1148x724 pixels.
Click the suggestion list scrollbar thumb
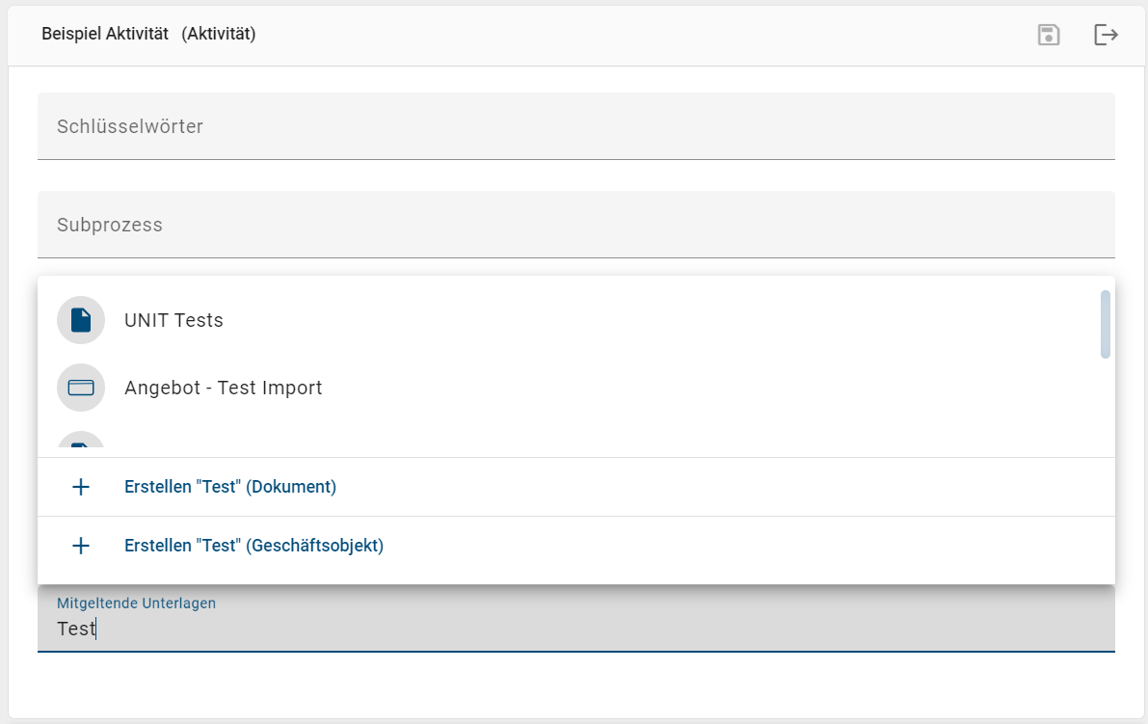(1106, 324)
